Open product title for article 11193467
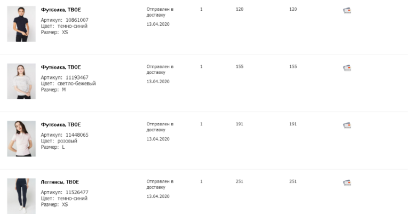This screenshot has height=214, width=411. coord(61,67)
